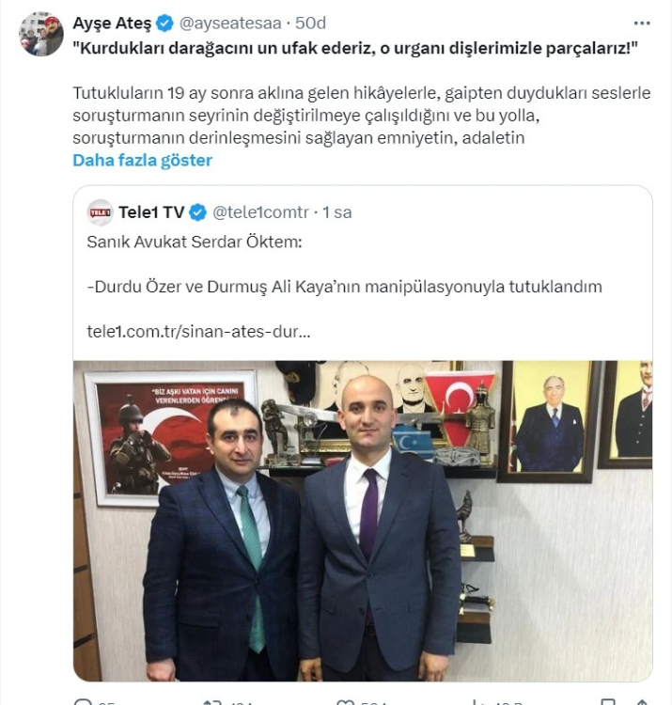Open the tele1.com.tr/sinan-ates-dur... link

pyautogui.click(x=198, y=332)
